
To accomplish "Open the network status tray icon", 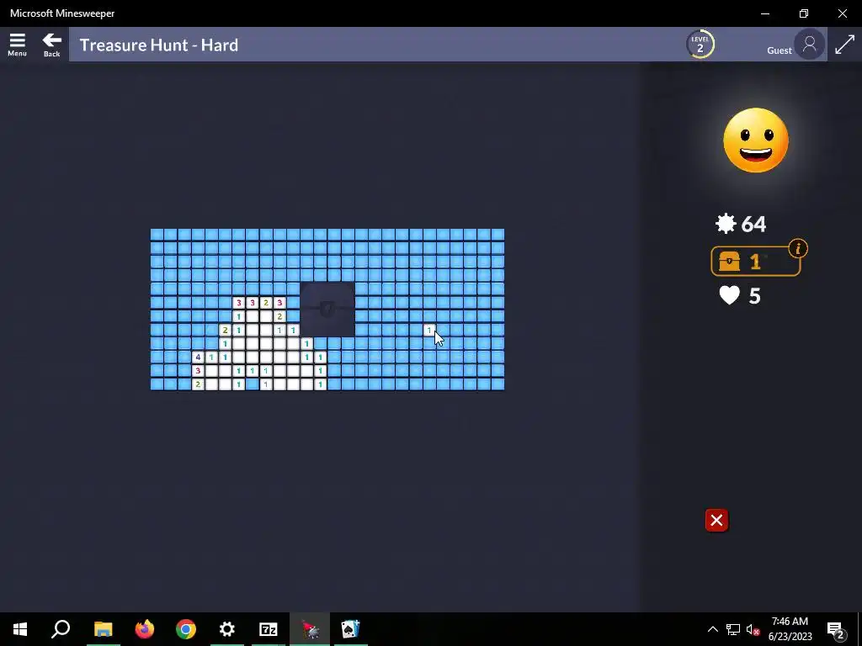I will point(733,629).
